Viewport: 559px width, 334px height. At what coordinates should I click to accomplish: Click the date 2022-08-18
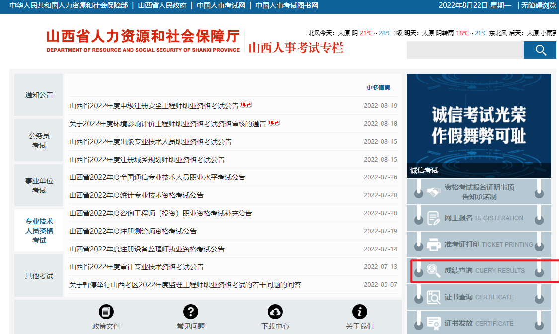[x=380, y=124]
